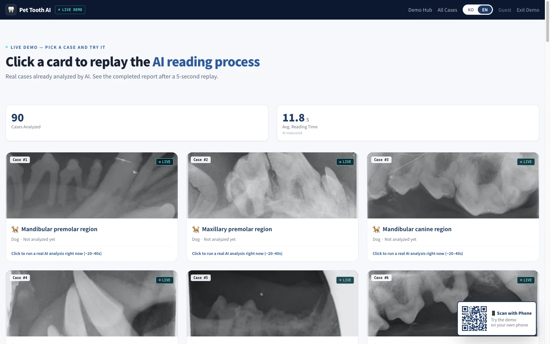Screen dimensions: 550x344
Task: Click the Case #1 label tag
Action: (x=20, y=160)
